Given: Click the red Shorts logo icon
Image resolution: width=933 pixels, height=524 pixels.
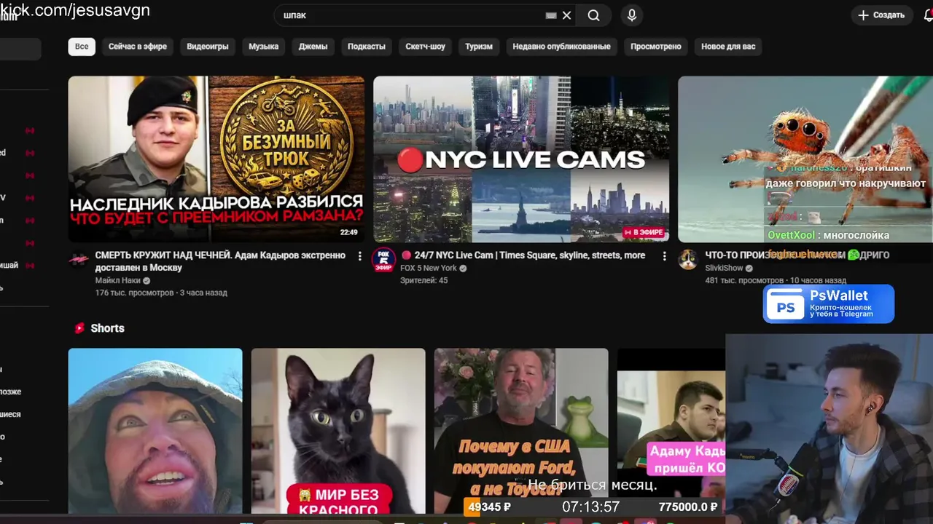Looking at the screenshot, I should [x=79, y=328].
